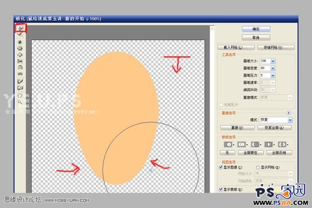
Task: Open the 画笔密度 dropdown arrow
Action: (273, 68)
